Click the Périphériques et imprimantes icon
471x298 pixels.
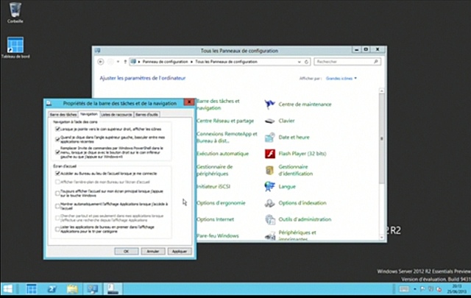(270, 235)
